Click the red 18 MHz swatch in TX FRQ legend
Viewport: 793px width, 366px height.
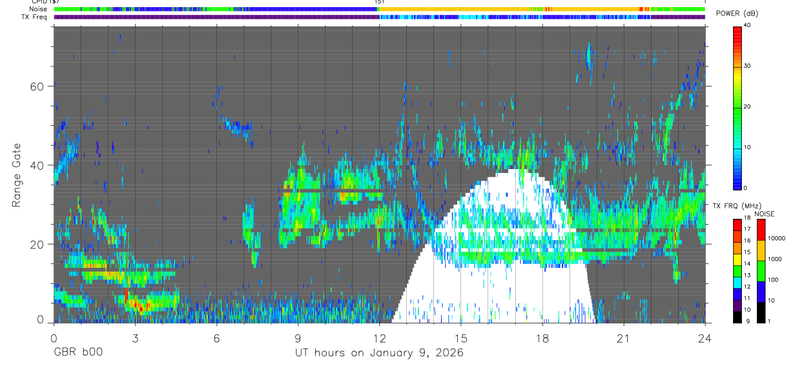coord(737,225)
